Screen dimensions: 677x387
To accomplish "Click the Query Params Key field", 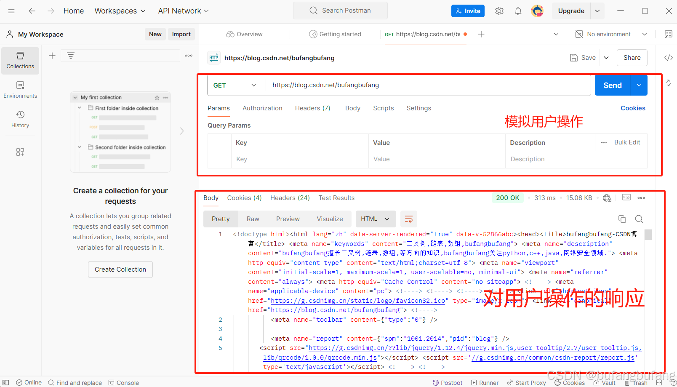I will coord(300,159).
